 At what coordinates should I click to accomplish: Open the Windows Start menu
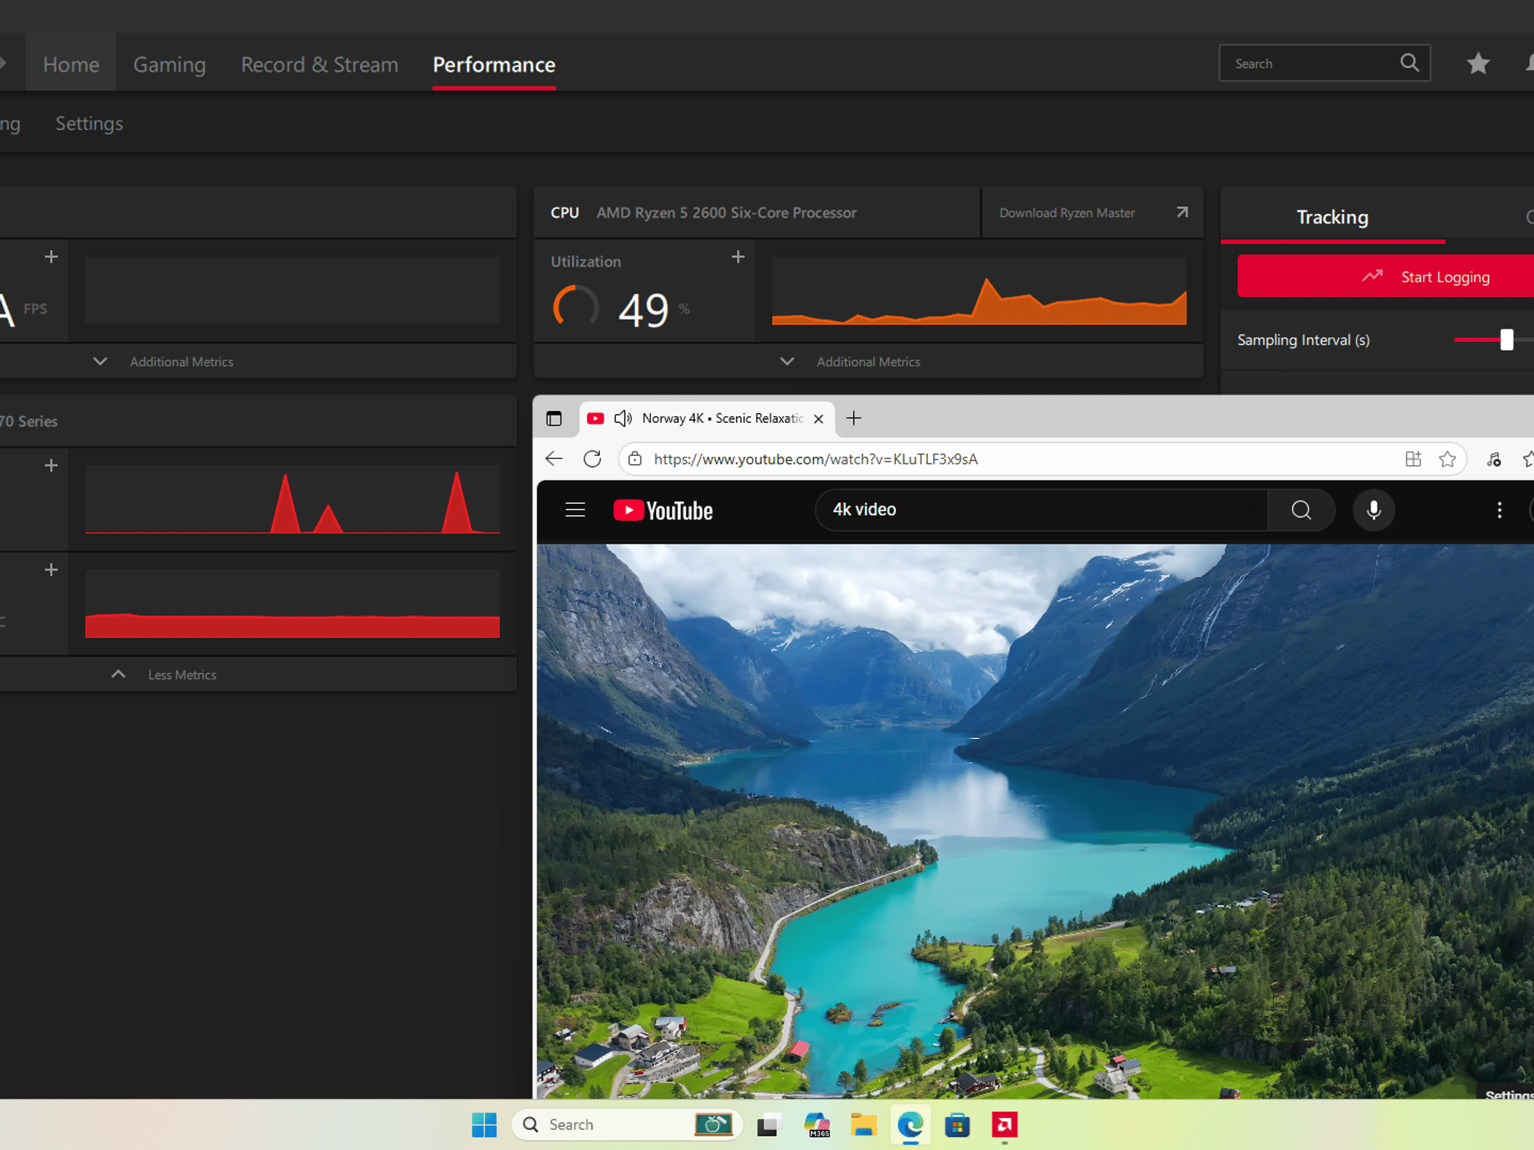(484, 1125)
